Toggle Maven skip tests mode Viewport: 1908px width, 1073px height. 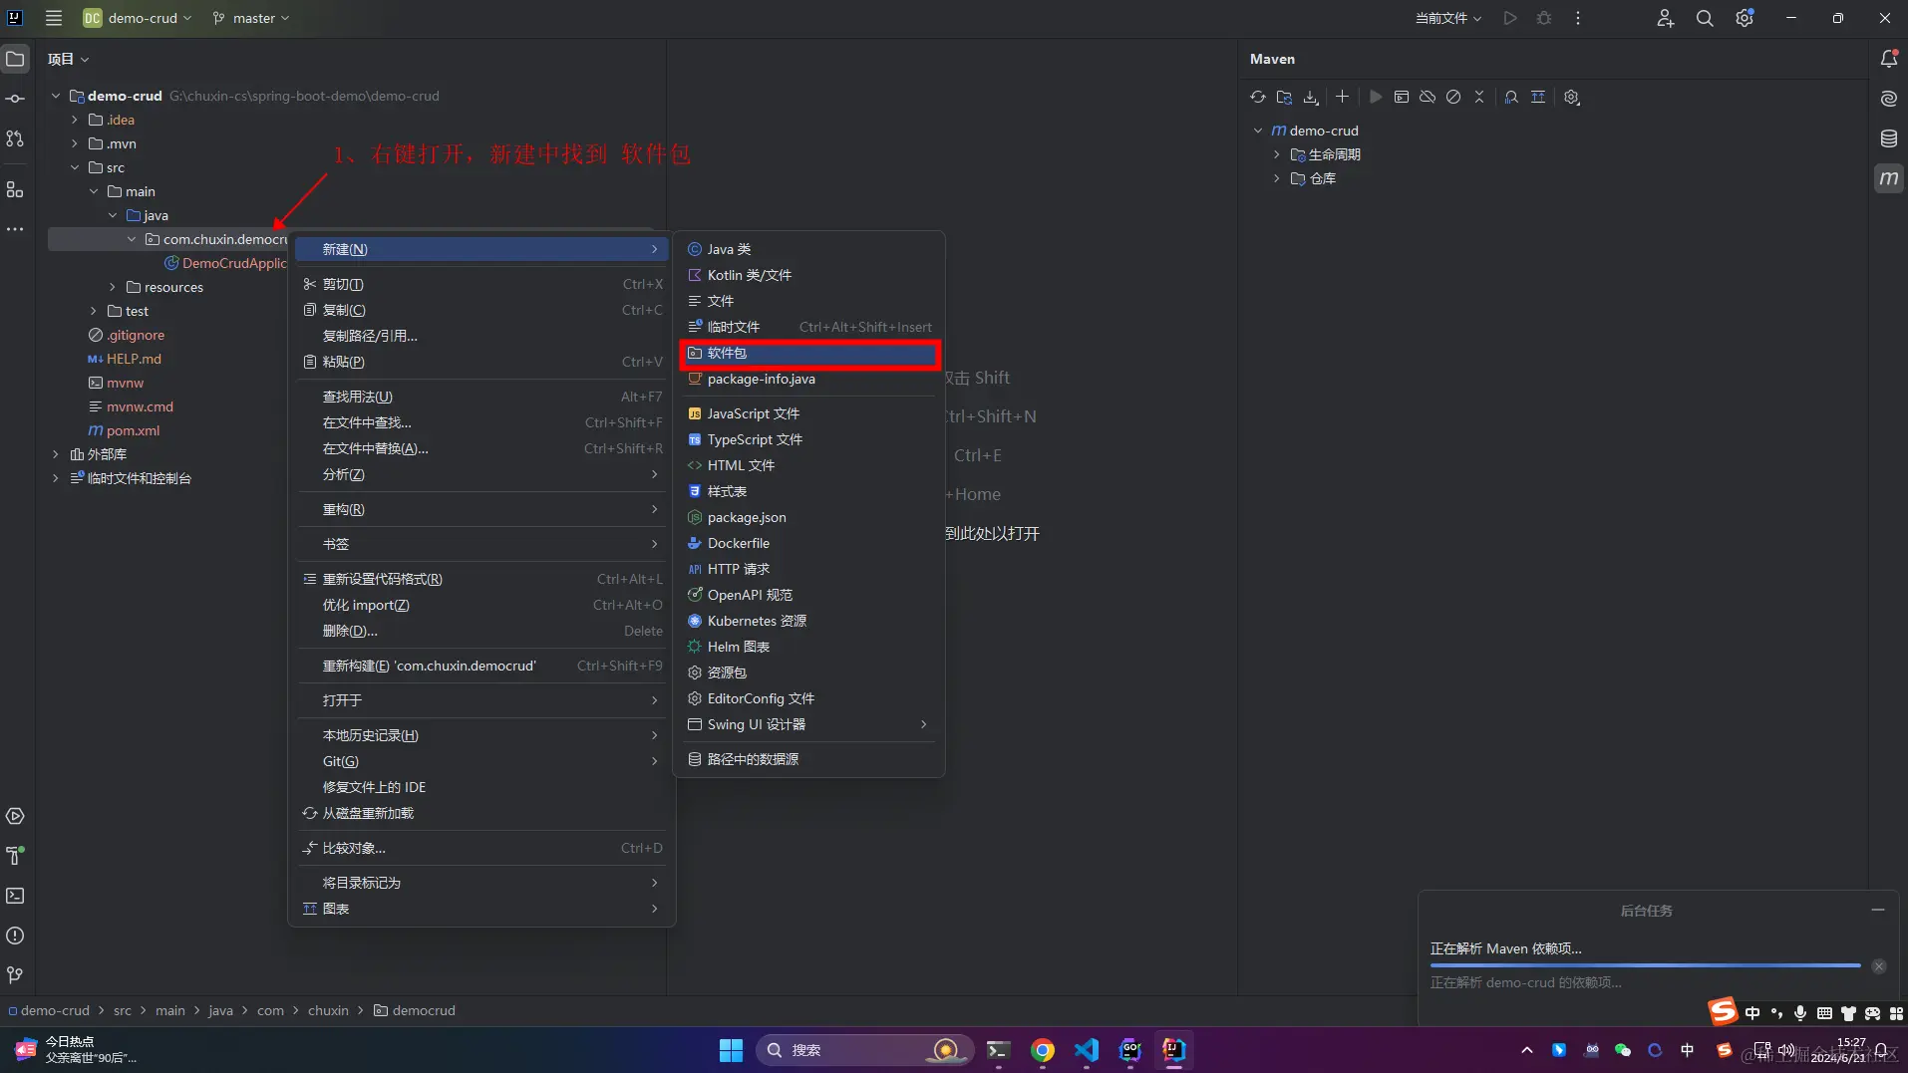[x=1453, y=97]
